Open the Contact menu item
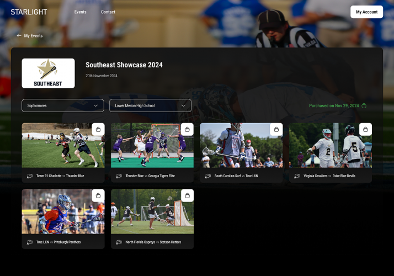Image resolution: width=394 pixels, height=276 pixels. point(108,12)
